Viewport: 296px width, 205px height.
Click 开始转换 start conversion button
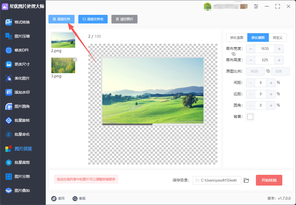[x=269, y=180]
